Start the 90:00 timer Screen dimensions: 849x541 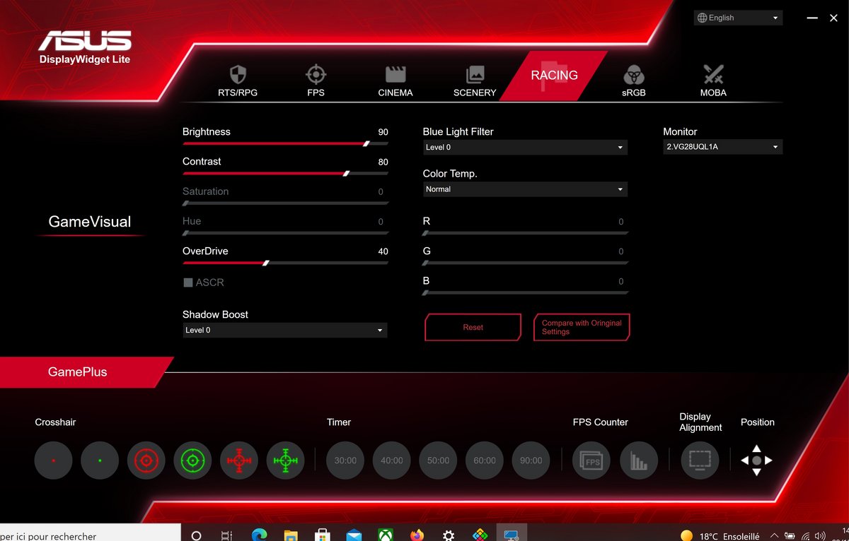pos(531,460)
